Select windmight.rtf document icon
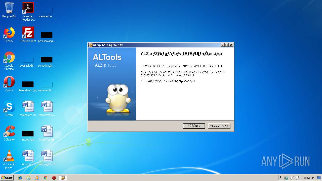Viewport: 322px width, 181px height. tap(47, 158)
